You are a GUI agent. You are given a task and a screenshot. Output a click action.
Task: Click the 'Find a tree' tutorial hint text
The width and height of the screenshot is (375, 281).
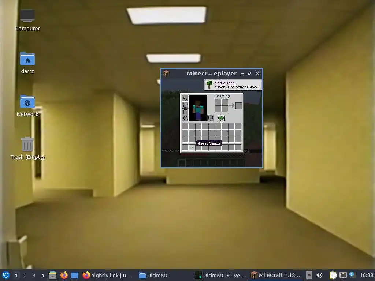point(224,83)
